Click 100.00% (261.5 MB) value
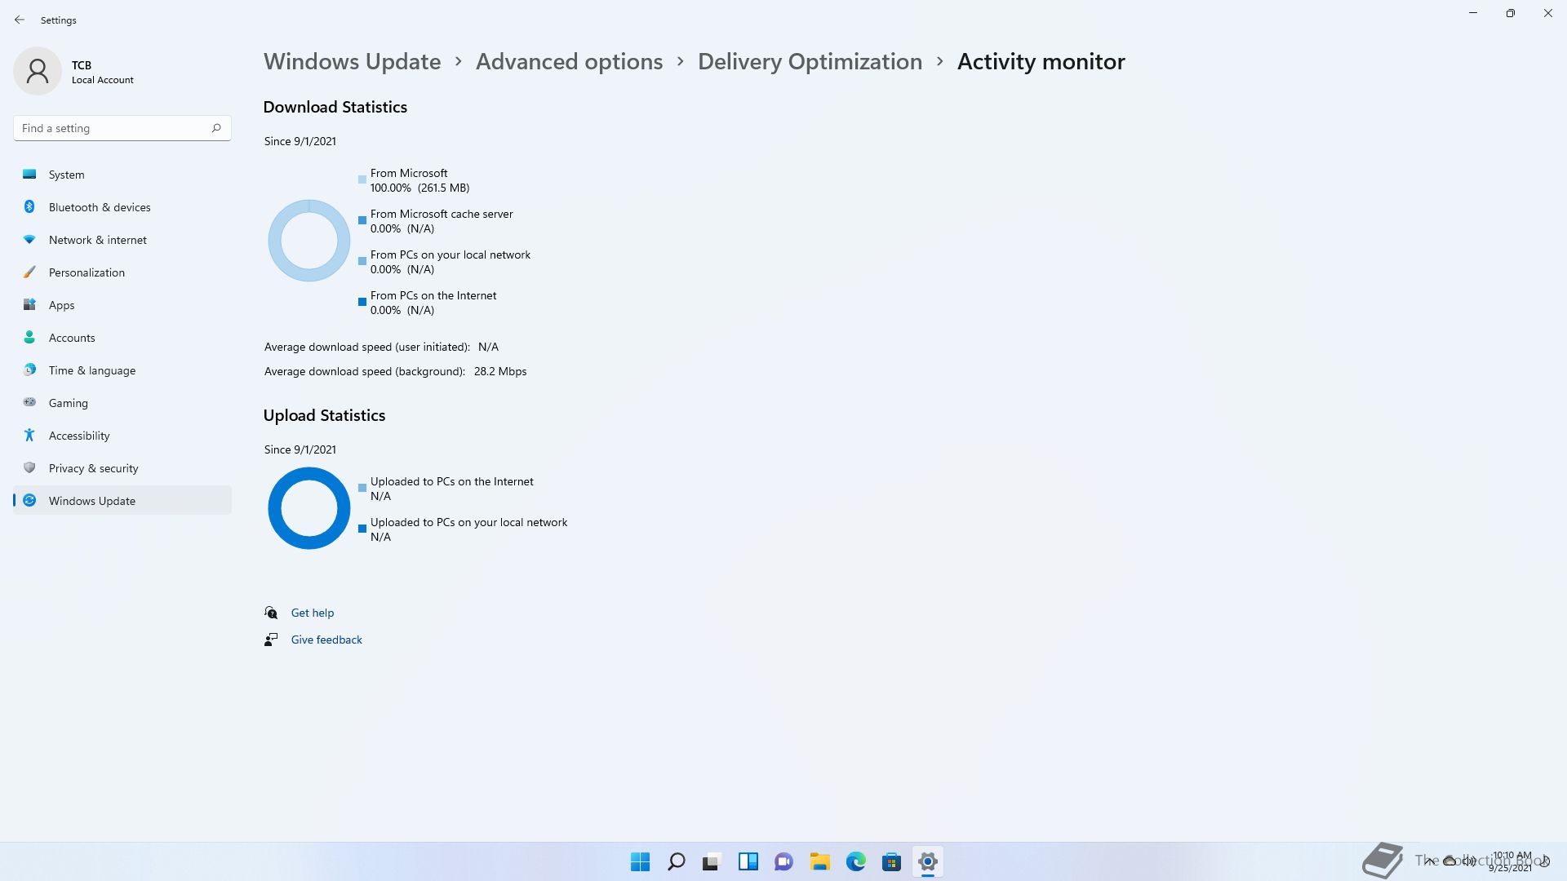This screenshot has height=881, width=1567. (419, 188)
